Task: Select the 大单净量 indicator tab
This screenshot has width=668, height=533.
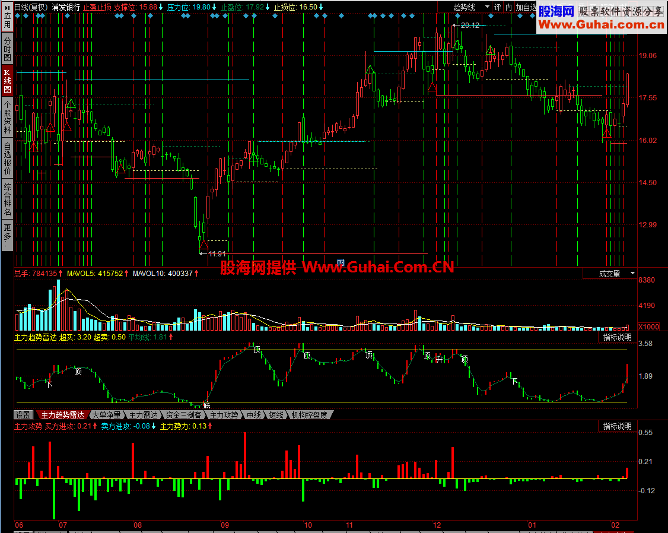Action: (107, 414)
